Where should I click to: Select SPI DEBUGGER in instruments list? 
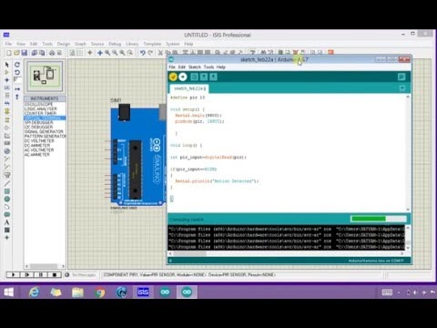coord(38,122)
